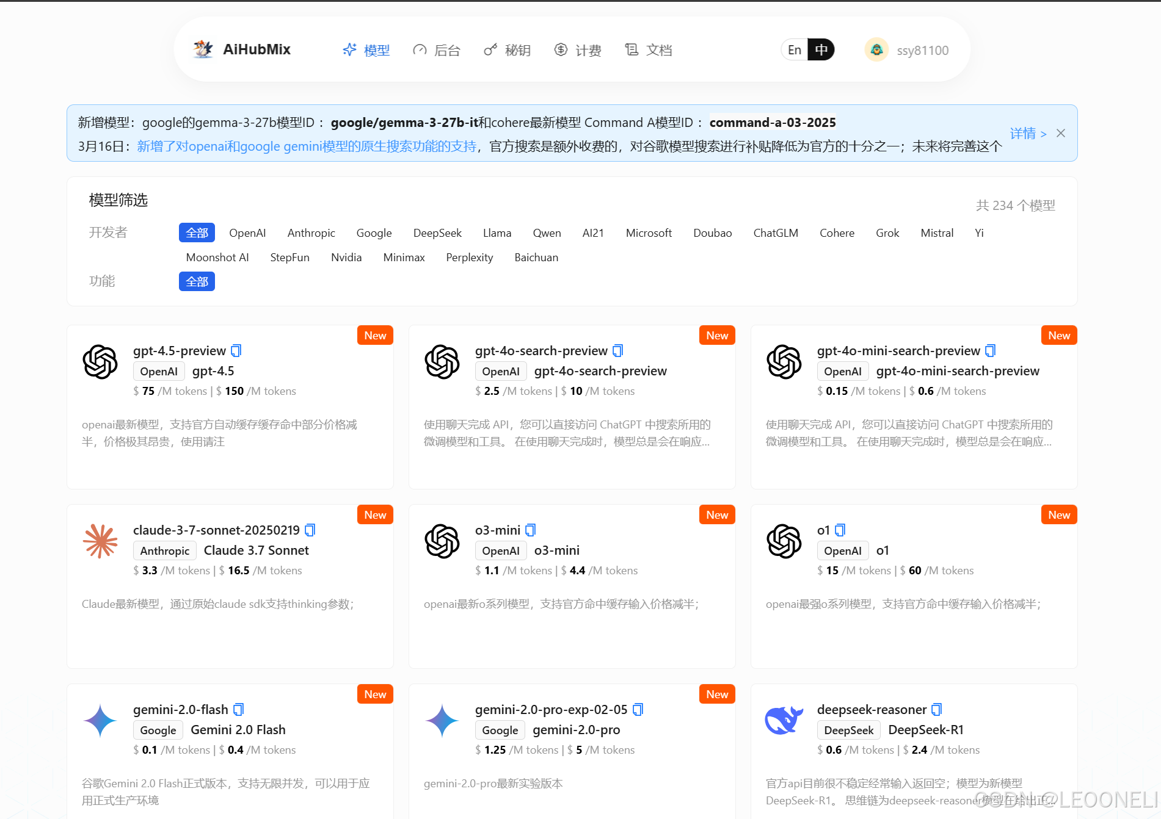Click the command-a-03-2025 model ID text
Screen dimensions: 1161x819
point(773,123)
